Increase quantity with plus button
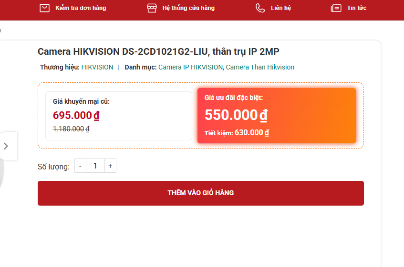 pos(110,166)
